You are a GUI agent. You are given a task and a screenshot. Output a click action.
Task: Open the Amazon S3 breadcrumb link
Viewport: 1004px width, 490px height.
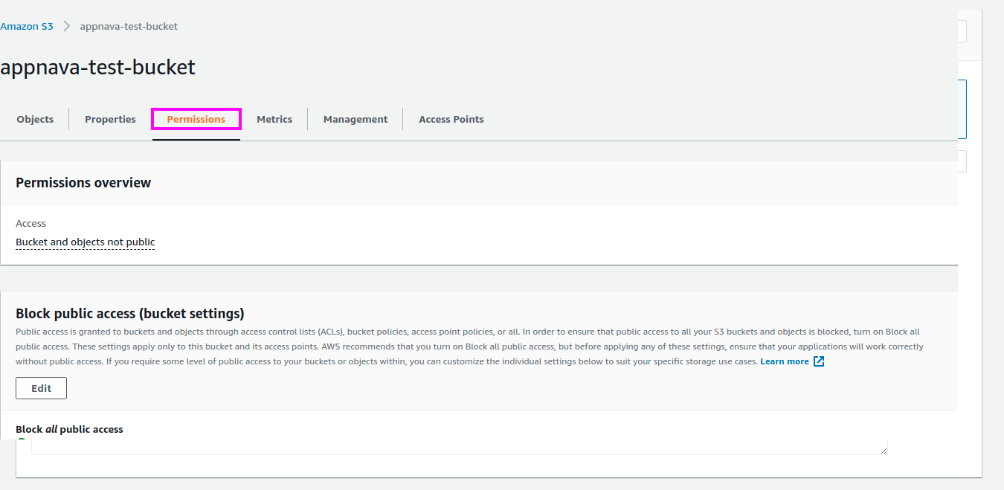point(27,26)
